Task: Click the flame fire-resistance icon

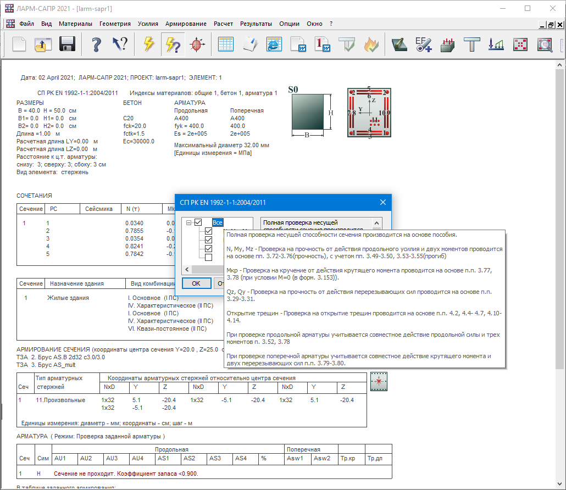Action: point(371,44)
